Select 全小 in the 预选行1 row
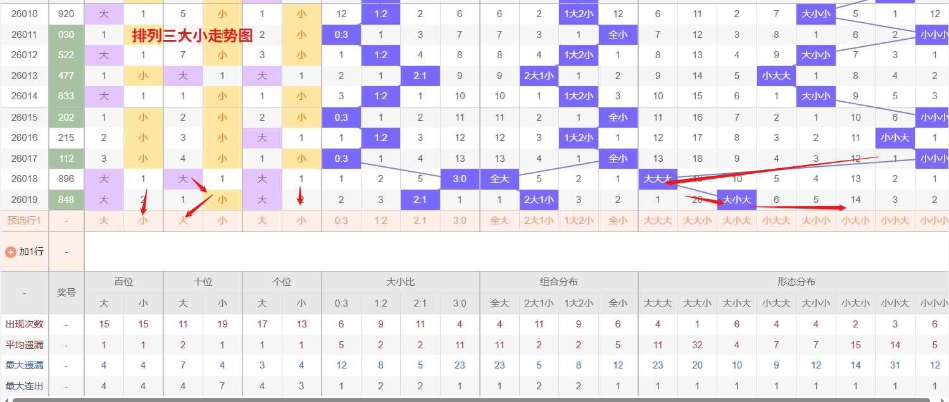Image resolution: width=949 pixels, height=402 pixels. pyautogui.click(x=618, y=221)
